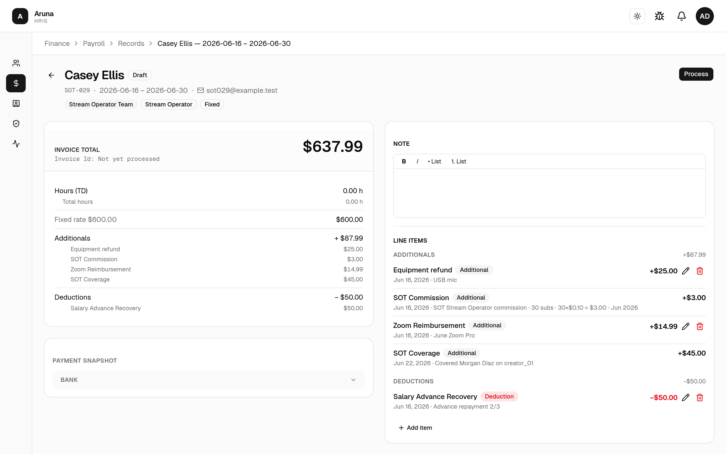726x454 pixels.
Task: Toggle italic in the note editor
Action: (x=417, y=161)
